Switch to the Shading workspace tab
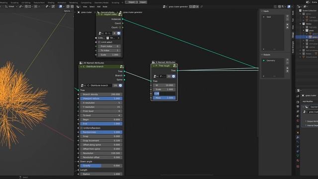The height and width of the screenshot is (179, 318). 51,2
